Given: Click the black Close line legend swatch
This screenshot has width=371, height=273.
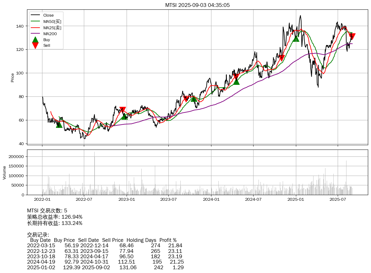Looking at the screenshot, I should [x=35, y=15].
